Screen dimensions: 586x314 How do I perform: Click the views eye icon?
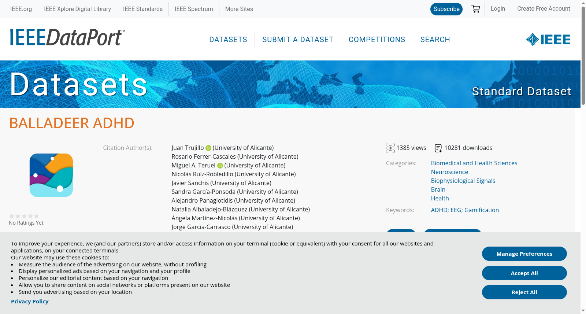pos(390,148)
